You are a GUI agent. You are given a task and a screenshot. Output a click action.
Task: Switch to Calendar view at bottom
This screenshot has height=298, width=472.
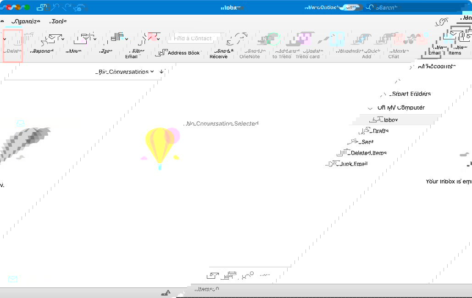pyautogui.click(x=230, y=276)
